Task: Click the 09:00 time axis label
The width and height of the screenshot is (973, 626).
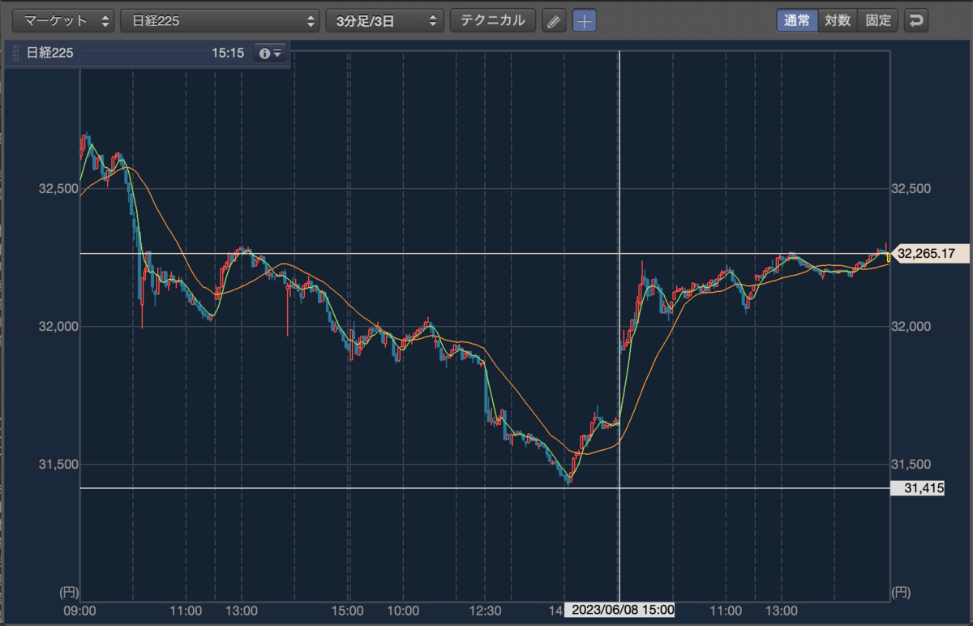Action: (x=80, y=610)
